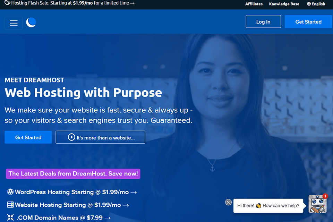The image size is (333, 222).
Task: Click the play icon in video button
Action: [71, 137]
